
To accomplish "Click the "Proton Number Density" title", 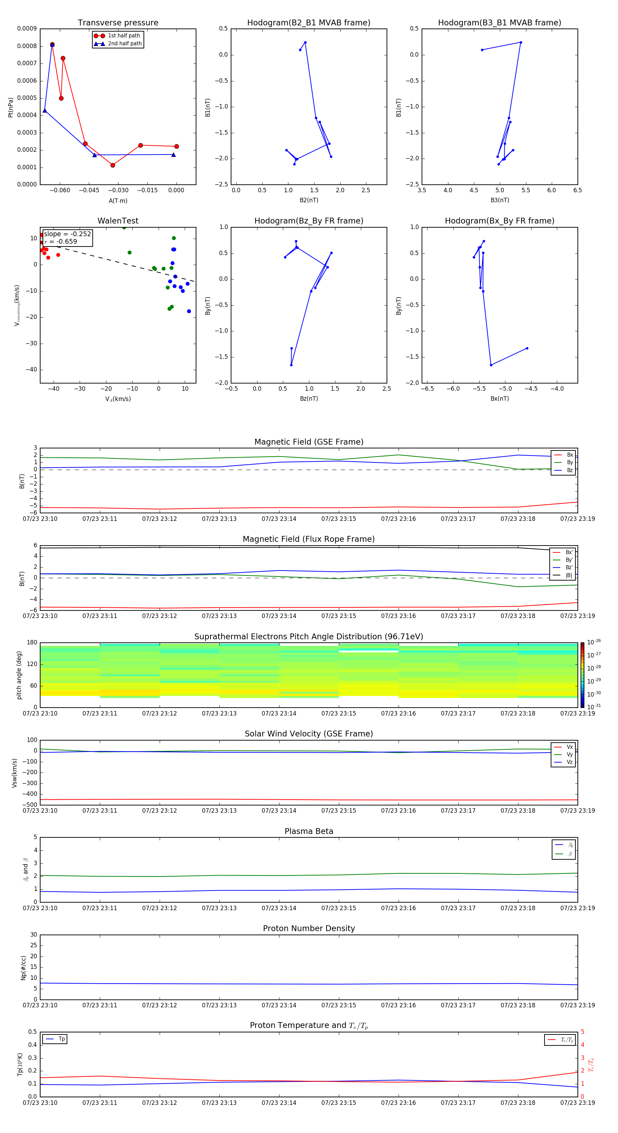I will [309, 928].
